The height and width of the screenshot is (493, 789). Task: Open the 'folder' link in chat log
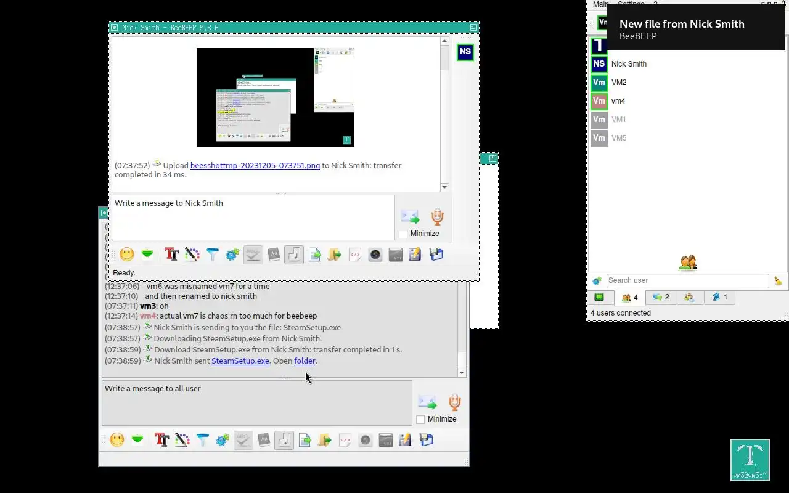pyautogui.click(x=305, y=361)
